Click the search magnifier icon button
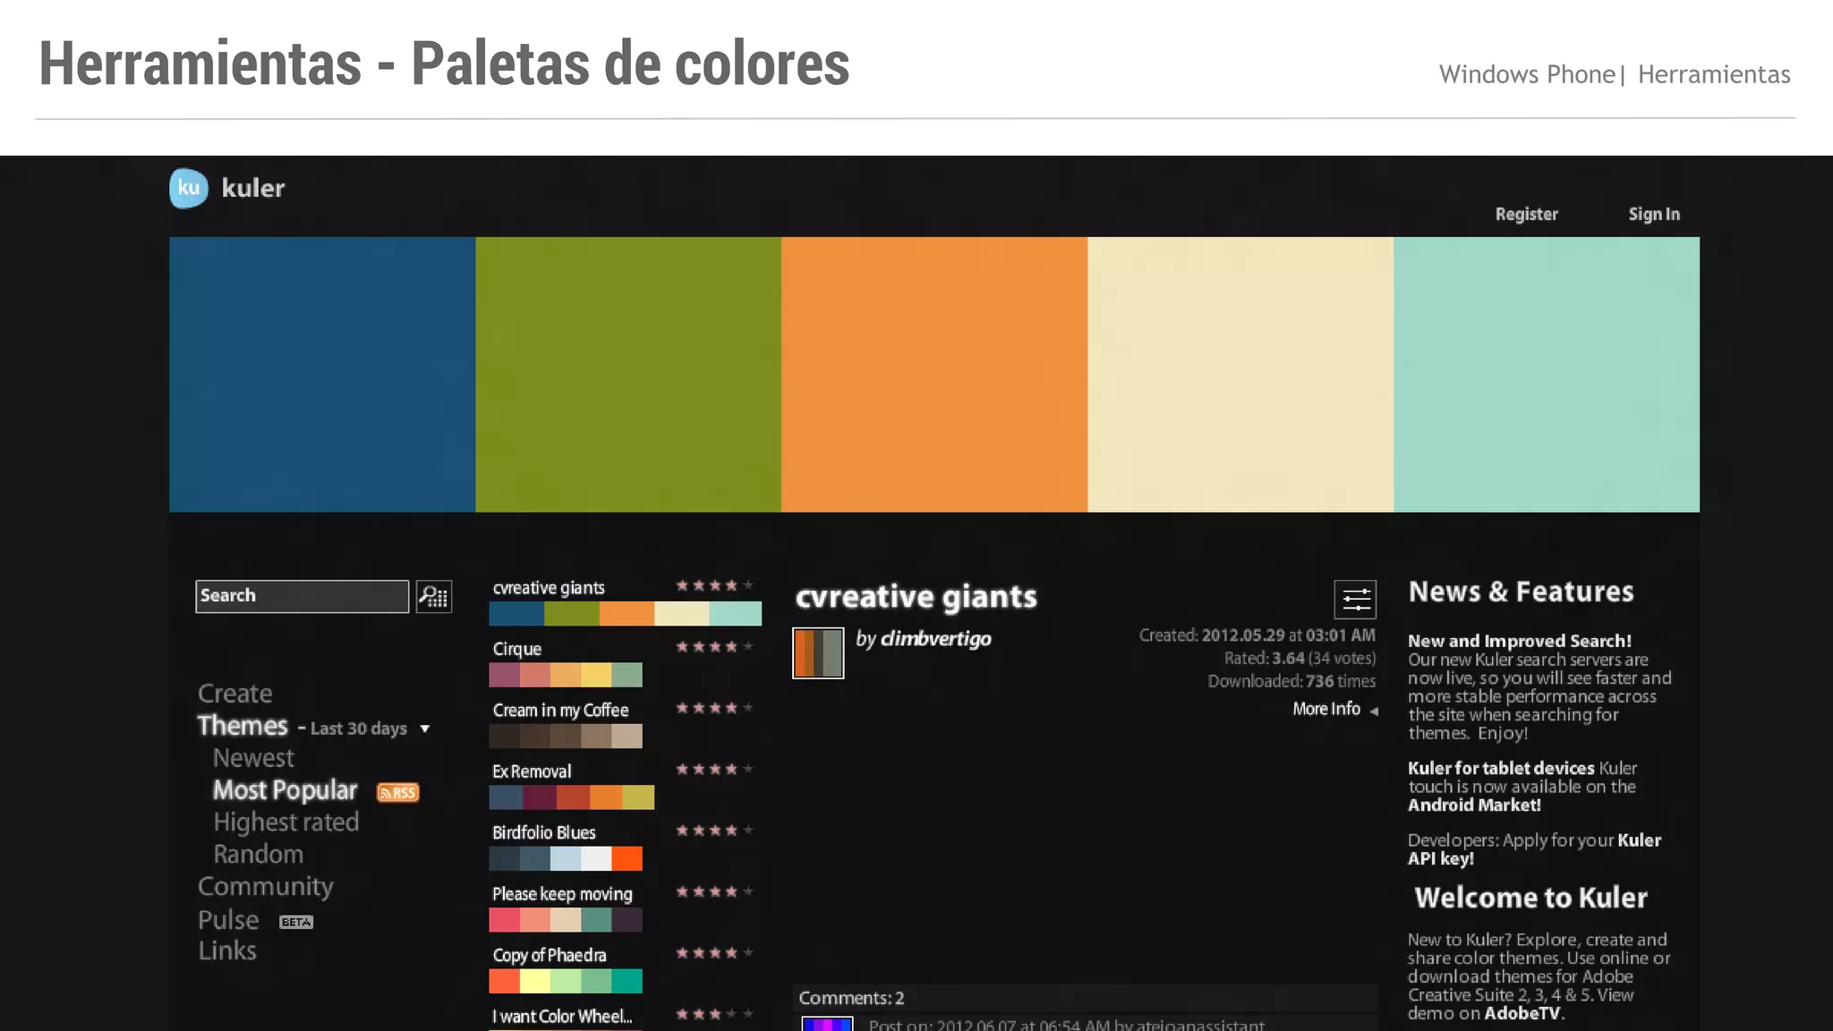1833x1031 pixels. coord(434,597)
